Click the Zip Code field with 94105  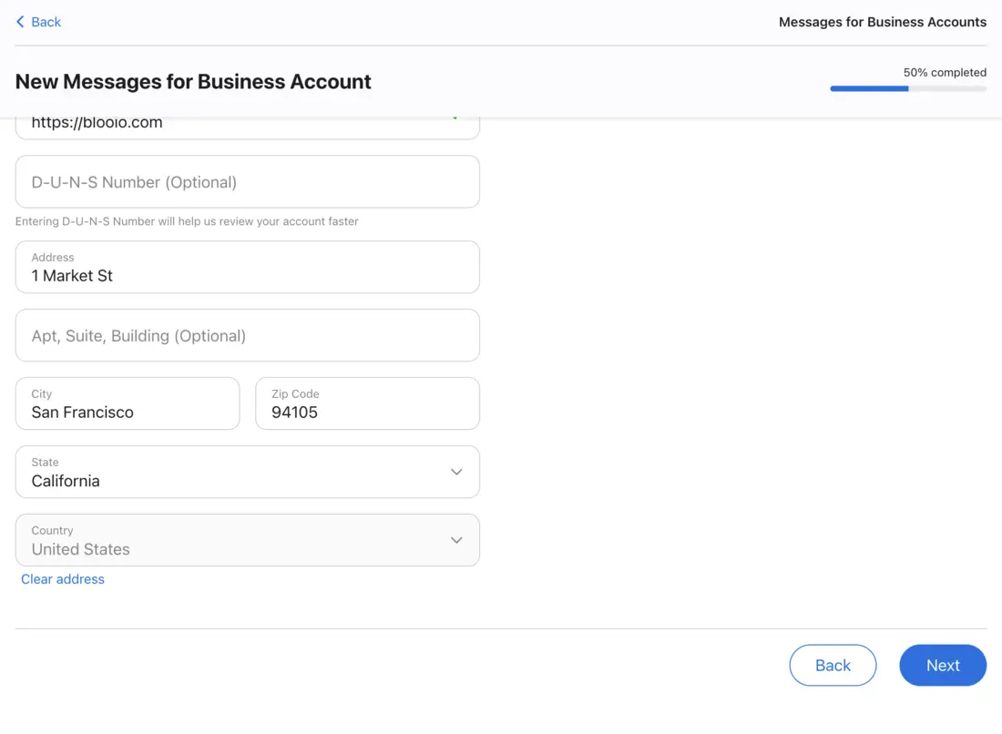pyautogui.click(x=367, y=403)
